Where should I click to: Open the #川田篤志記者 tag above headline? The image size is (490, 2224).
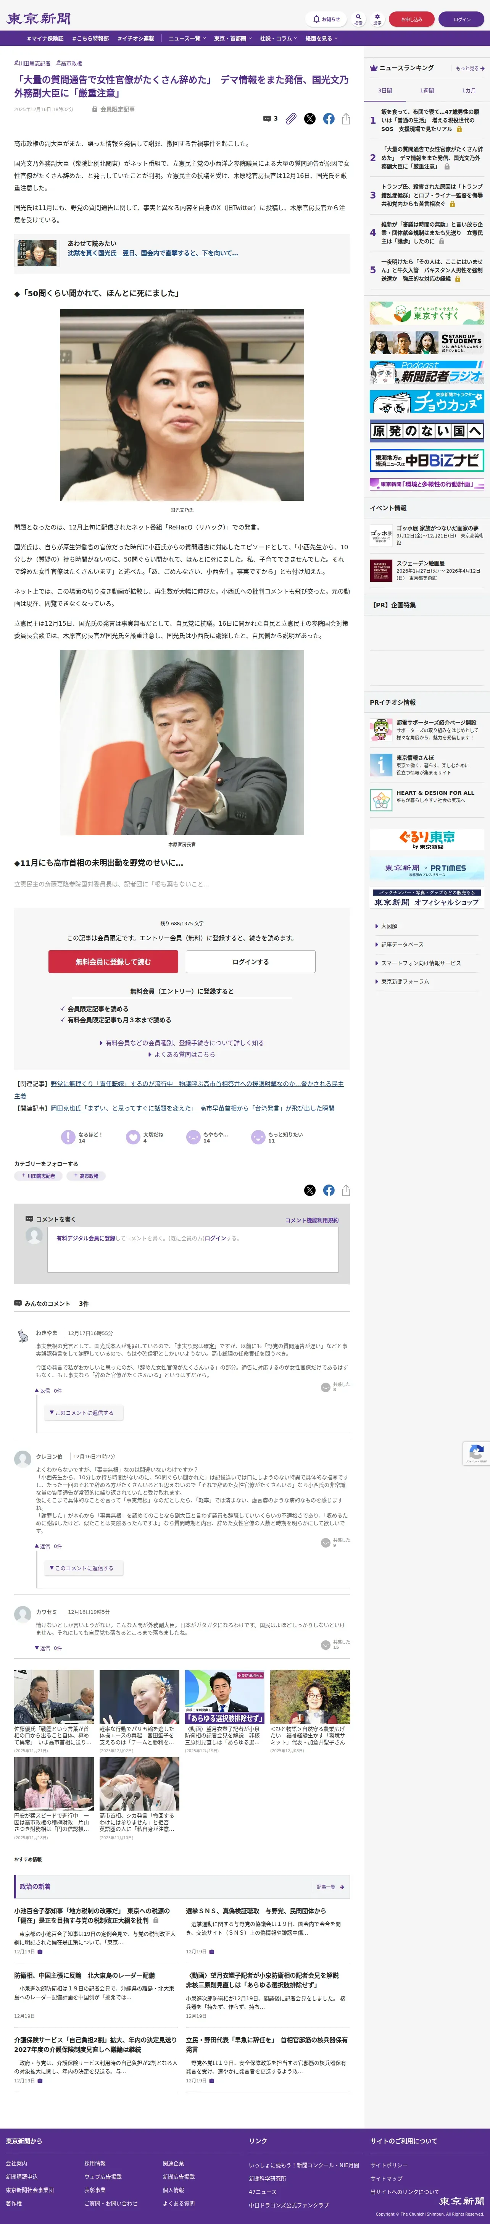(32, 63)
